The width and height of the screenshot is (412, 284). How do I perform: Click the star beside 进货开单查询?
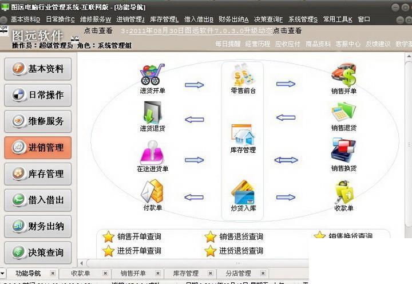click(x=108, y=251)
